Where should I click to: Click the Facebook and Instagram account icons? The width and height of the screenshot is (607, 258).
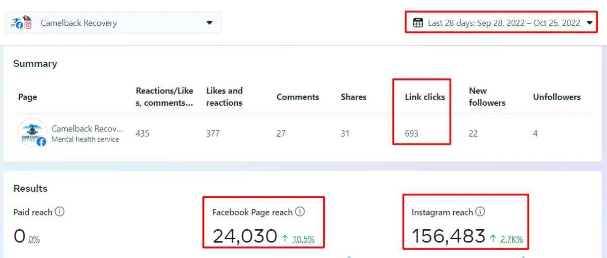coord(21,22)
